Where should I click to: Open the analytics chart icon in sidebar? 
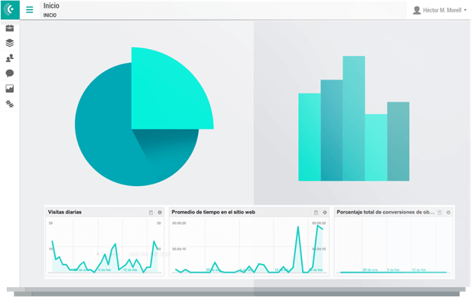[x=10, y=88]
